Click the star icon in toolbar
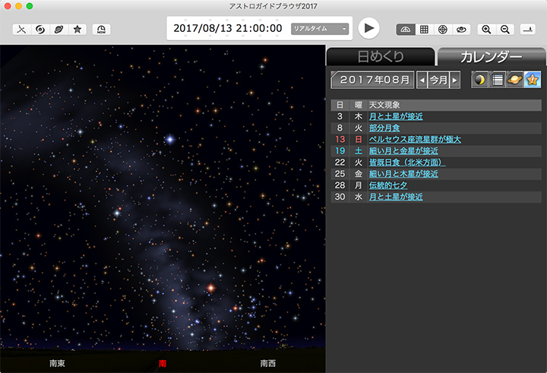The width and height of the screenshot is (547, 373). [x=77, y=30]
